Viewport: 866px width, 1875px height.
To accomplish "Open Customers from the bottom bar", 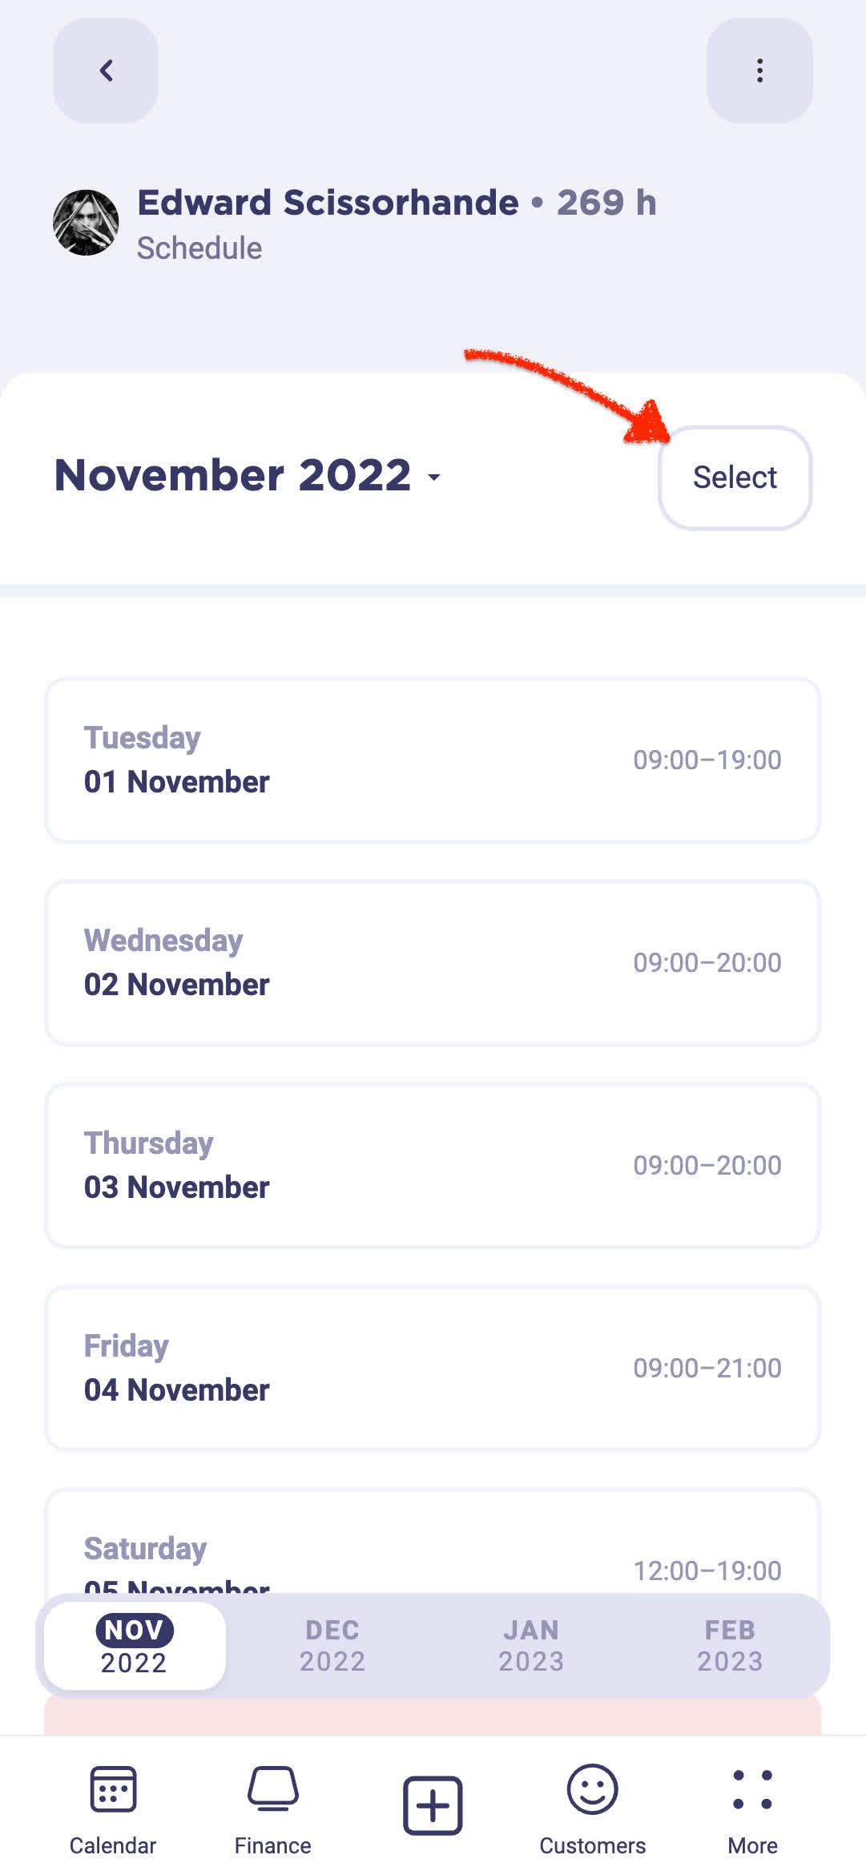I will [592, 1809].
